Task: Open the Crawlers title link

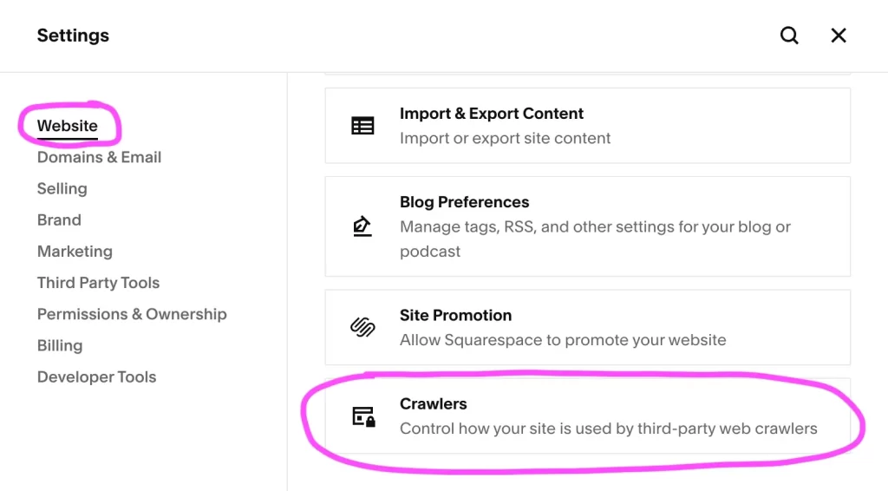Action: (x=433, y=403)
